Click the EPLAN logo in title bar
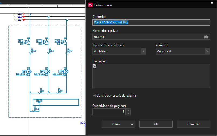The image size is (217, 136). point(90,5)
